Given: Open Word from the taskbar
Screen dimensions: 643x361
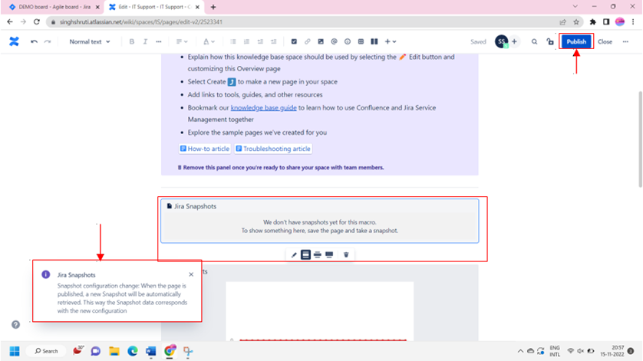Looking at the screenshot, I should tap(151, 351).
